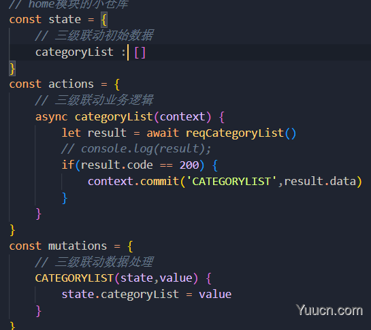The height and width of the screenshot is (330, 371).
Task: Click the reqCategoryList function call
Action: [x=235, y=133]
